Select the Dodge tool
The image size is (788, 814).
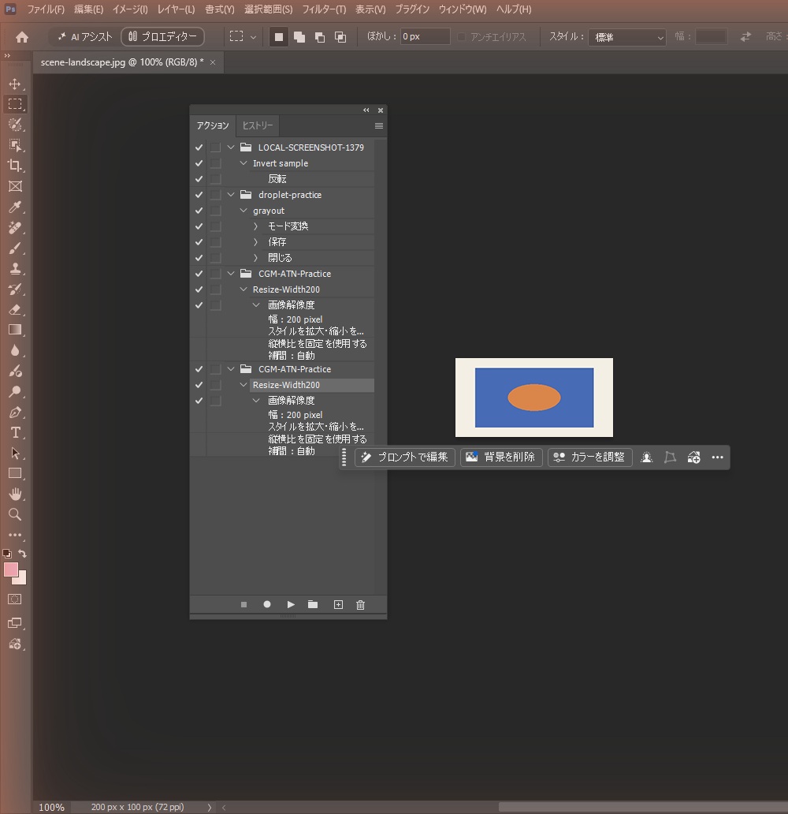point(15,391)
